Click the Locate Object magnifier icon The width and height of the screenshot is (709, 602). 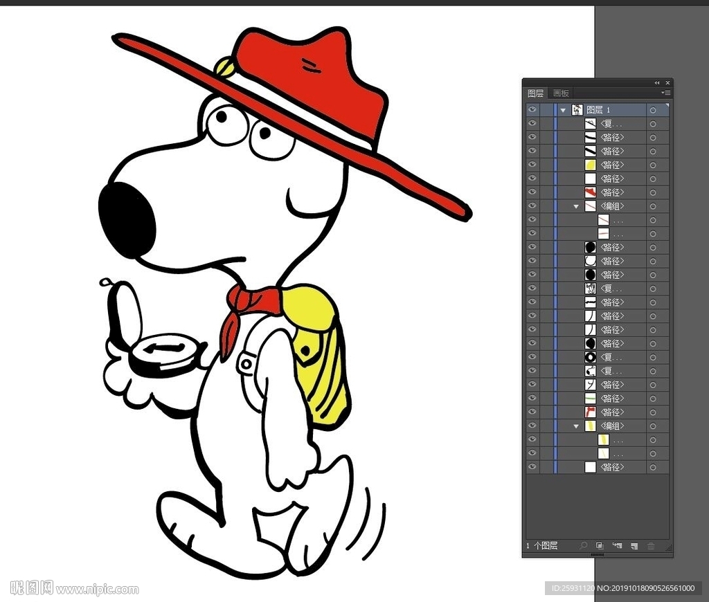tap(584, 545)
